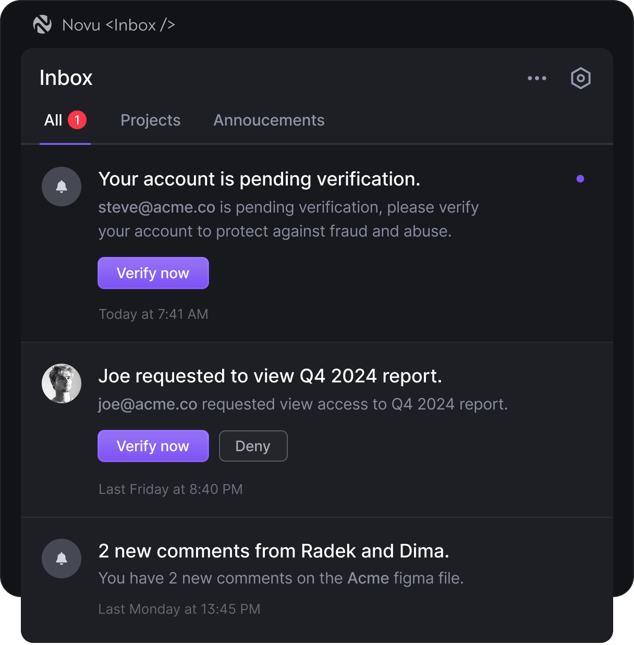Open the '2 new comments from Radek and Dima' notification
634x645 pixels.
point(273,551)
